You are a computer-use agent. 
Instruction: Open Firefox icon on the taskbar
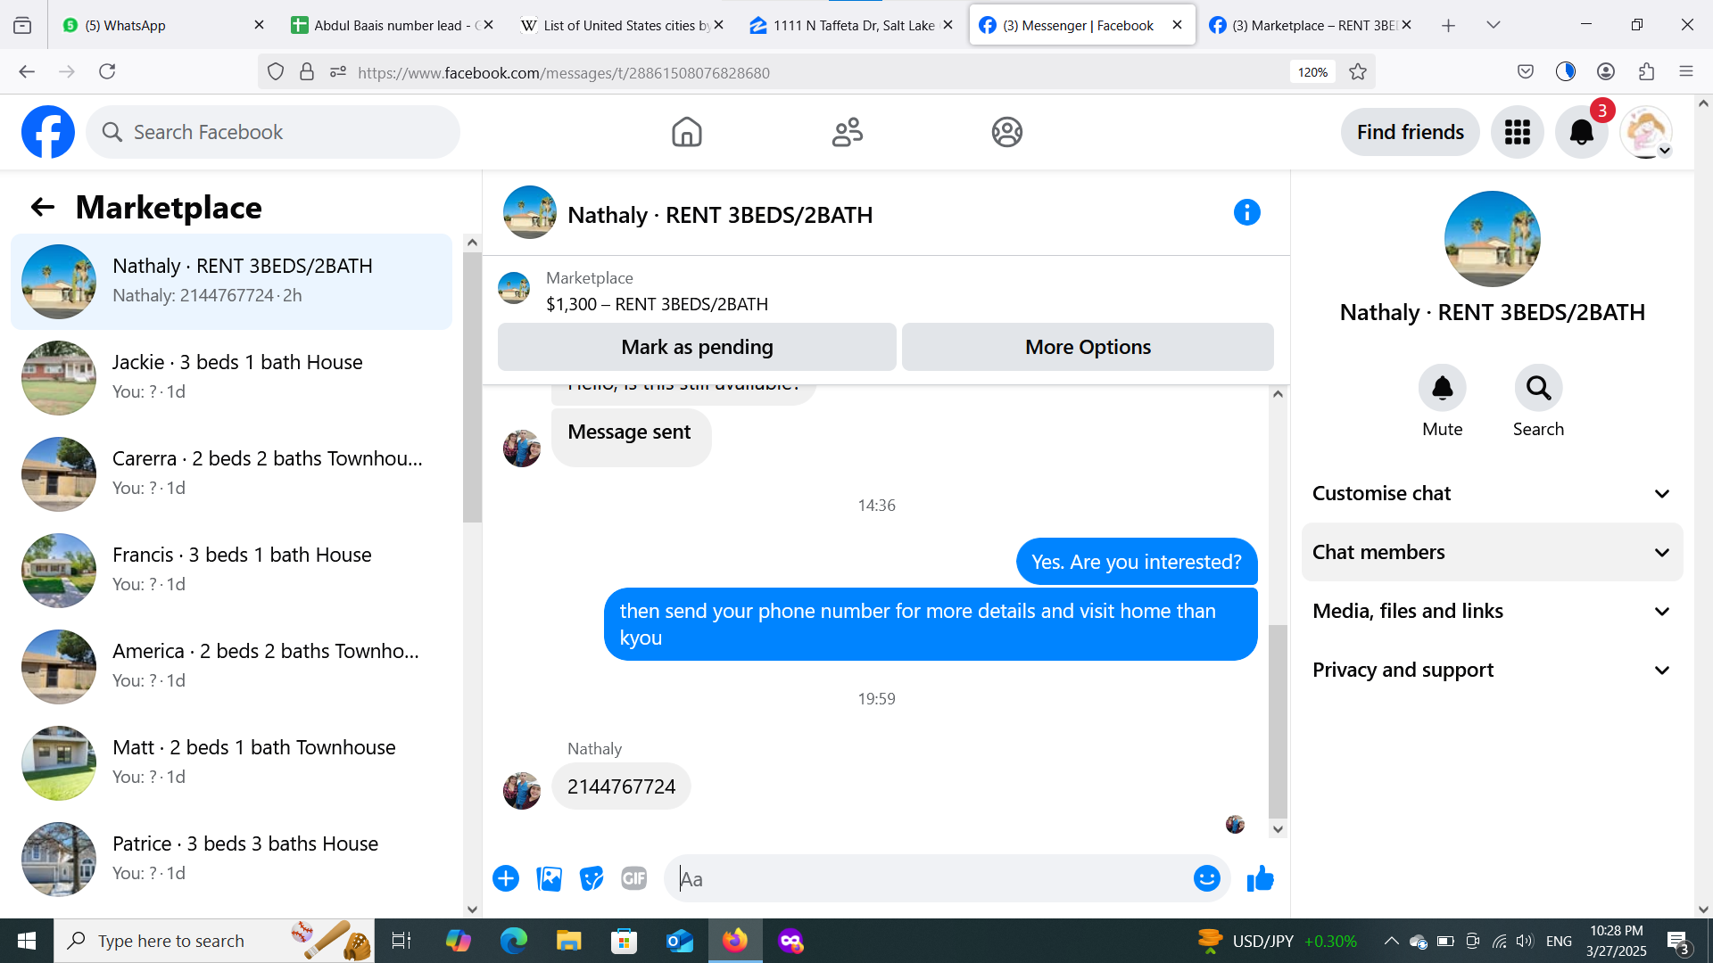[735, 941]
